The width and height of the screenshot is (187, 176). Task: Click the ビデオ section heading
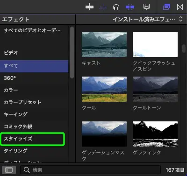coord(11,53)
